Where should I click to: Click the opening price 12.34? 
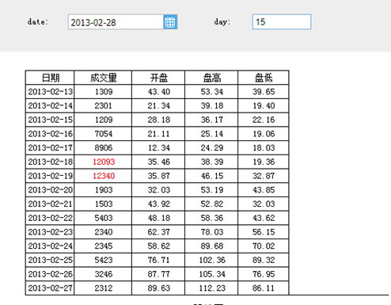(159, 147)
